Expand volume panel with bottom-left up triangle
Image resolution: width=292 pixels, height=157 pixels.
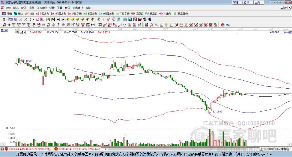3,144
